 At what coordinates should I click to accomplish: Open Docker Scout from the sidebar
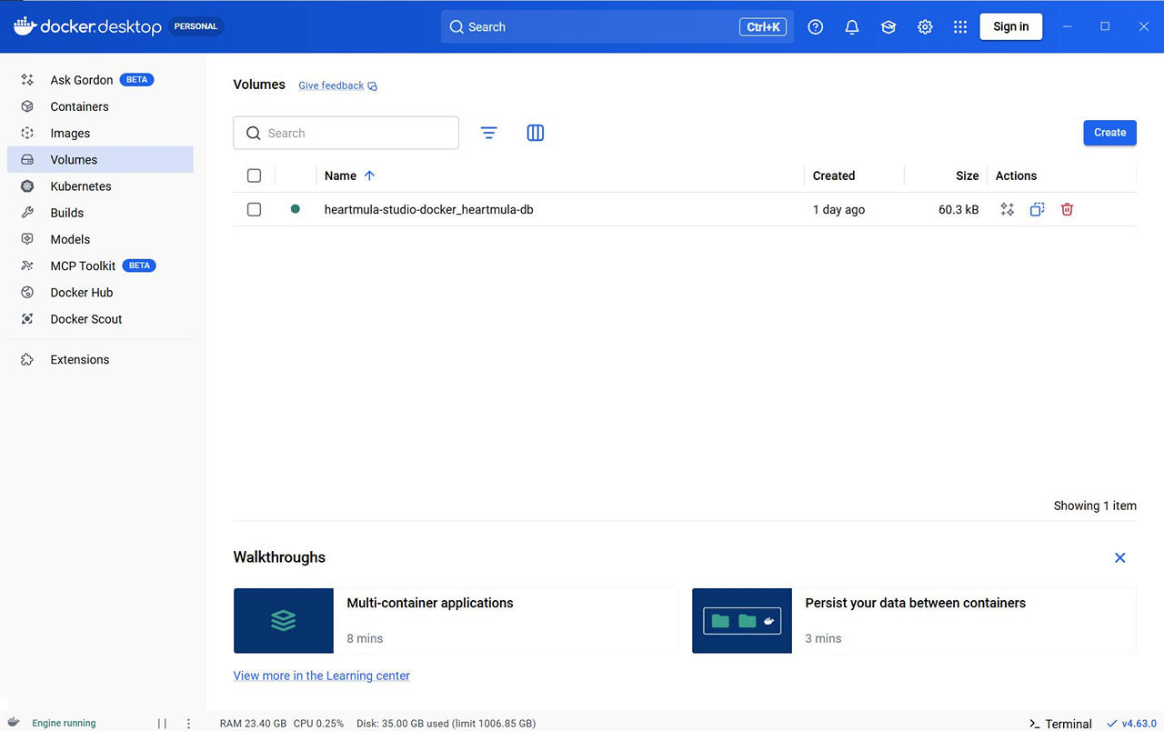point(85,319)
